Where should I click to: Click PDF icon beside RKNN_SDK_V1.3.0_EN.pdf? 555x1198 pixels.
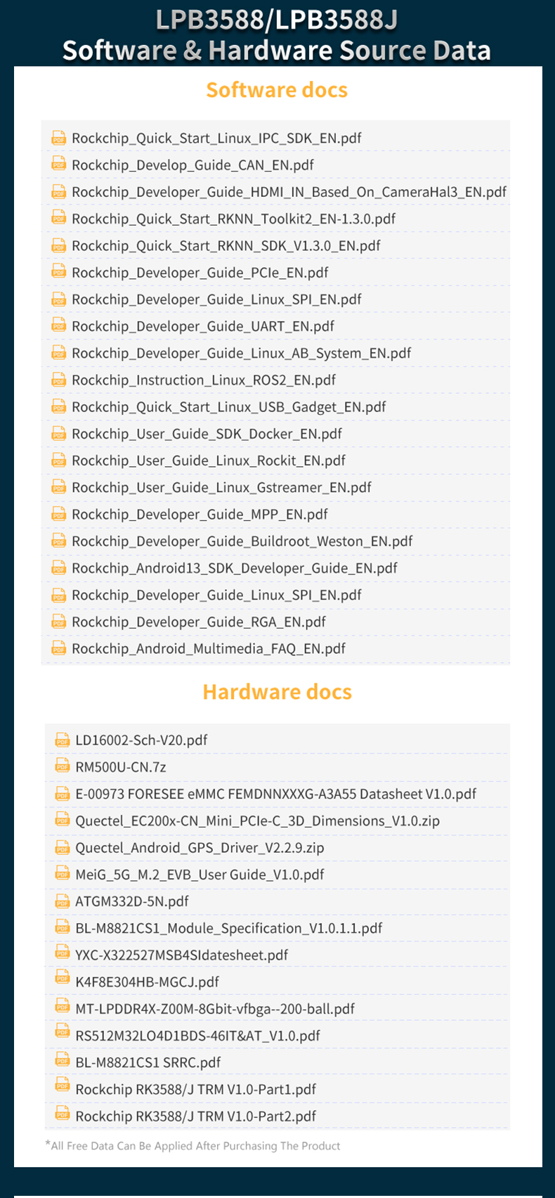click(58, 245)
